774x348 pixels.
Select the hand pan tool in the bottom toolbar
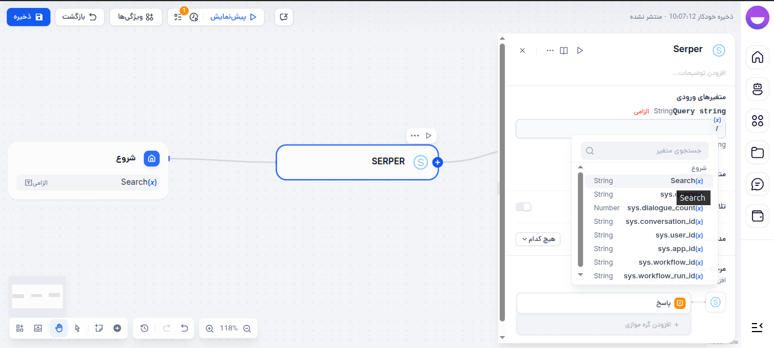click(59, 328)
